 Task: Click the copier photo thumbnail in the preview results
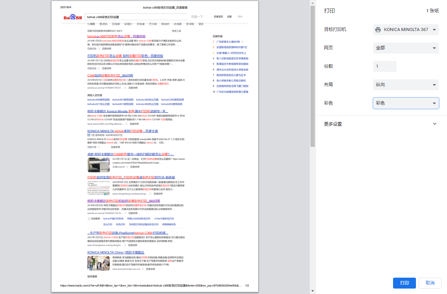(98, 165)
